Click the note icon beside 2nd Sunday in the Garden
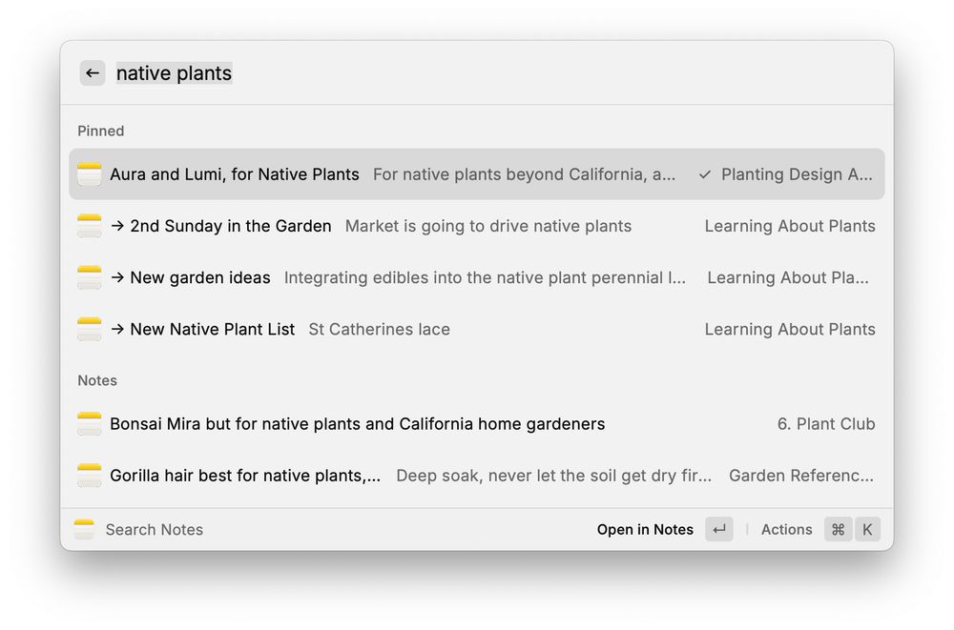Image resolution: width=954 pixels, height=630 pixels. pos(90,226)
